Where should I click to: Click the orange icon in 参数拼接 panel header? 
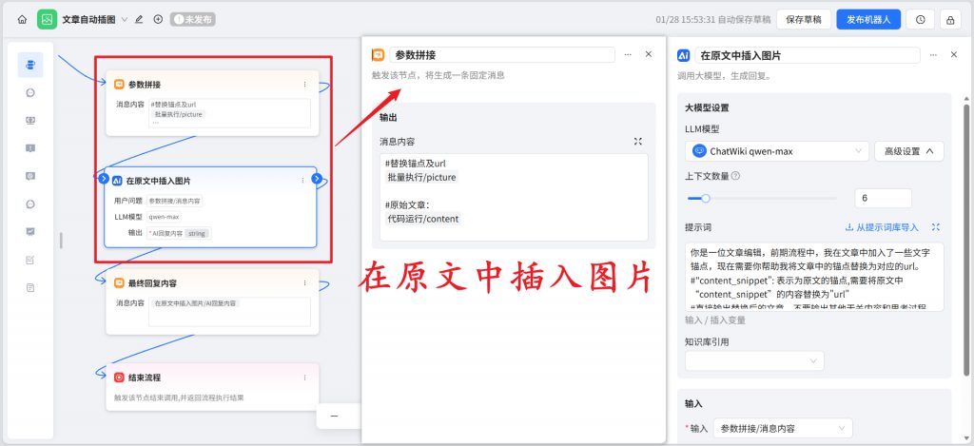pyautogui.click(x=378, y=54)
